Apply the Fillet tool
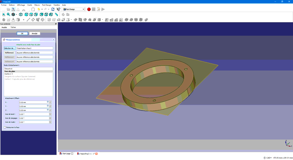Image resolution: width=293 pixels, height=160 pixels. point(127,20)
